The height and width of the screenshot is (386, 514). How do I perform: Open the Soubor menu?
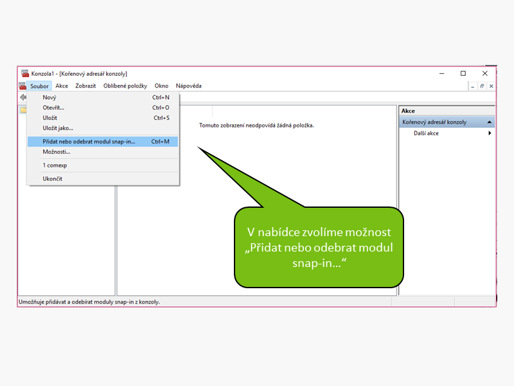pyautogui.click(x=39, y=86)
